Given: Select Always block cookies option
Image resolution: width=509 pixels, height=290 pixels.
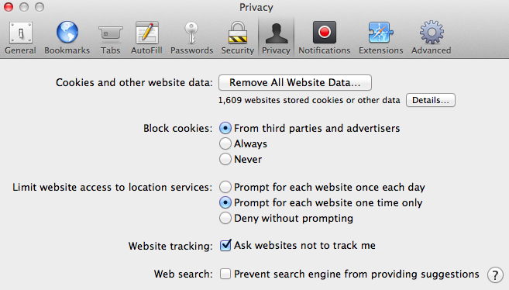Looking at the screenshot, I should 225,143.
